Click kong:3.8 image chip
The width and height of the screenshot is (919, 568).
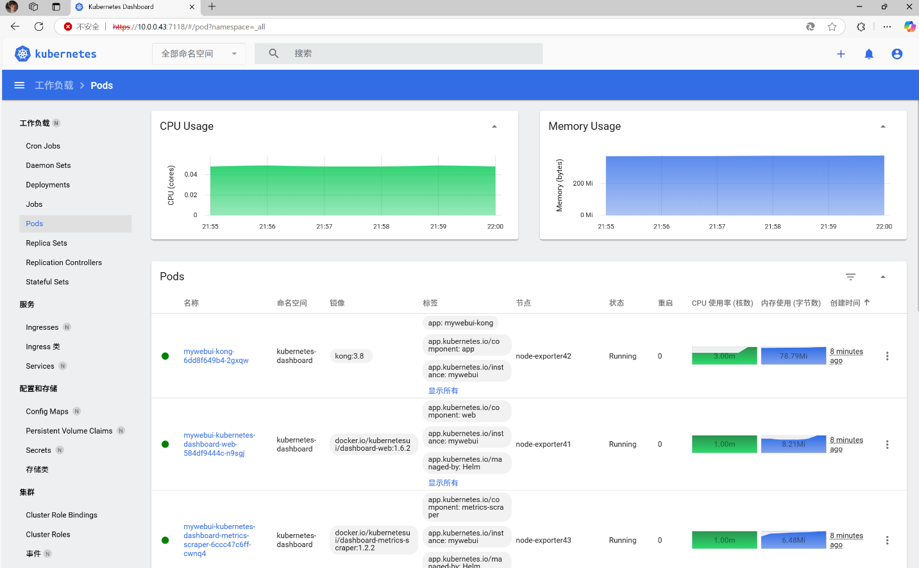(350, 356)
